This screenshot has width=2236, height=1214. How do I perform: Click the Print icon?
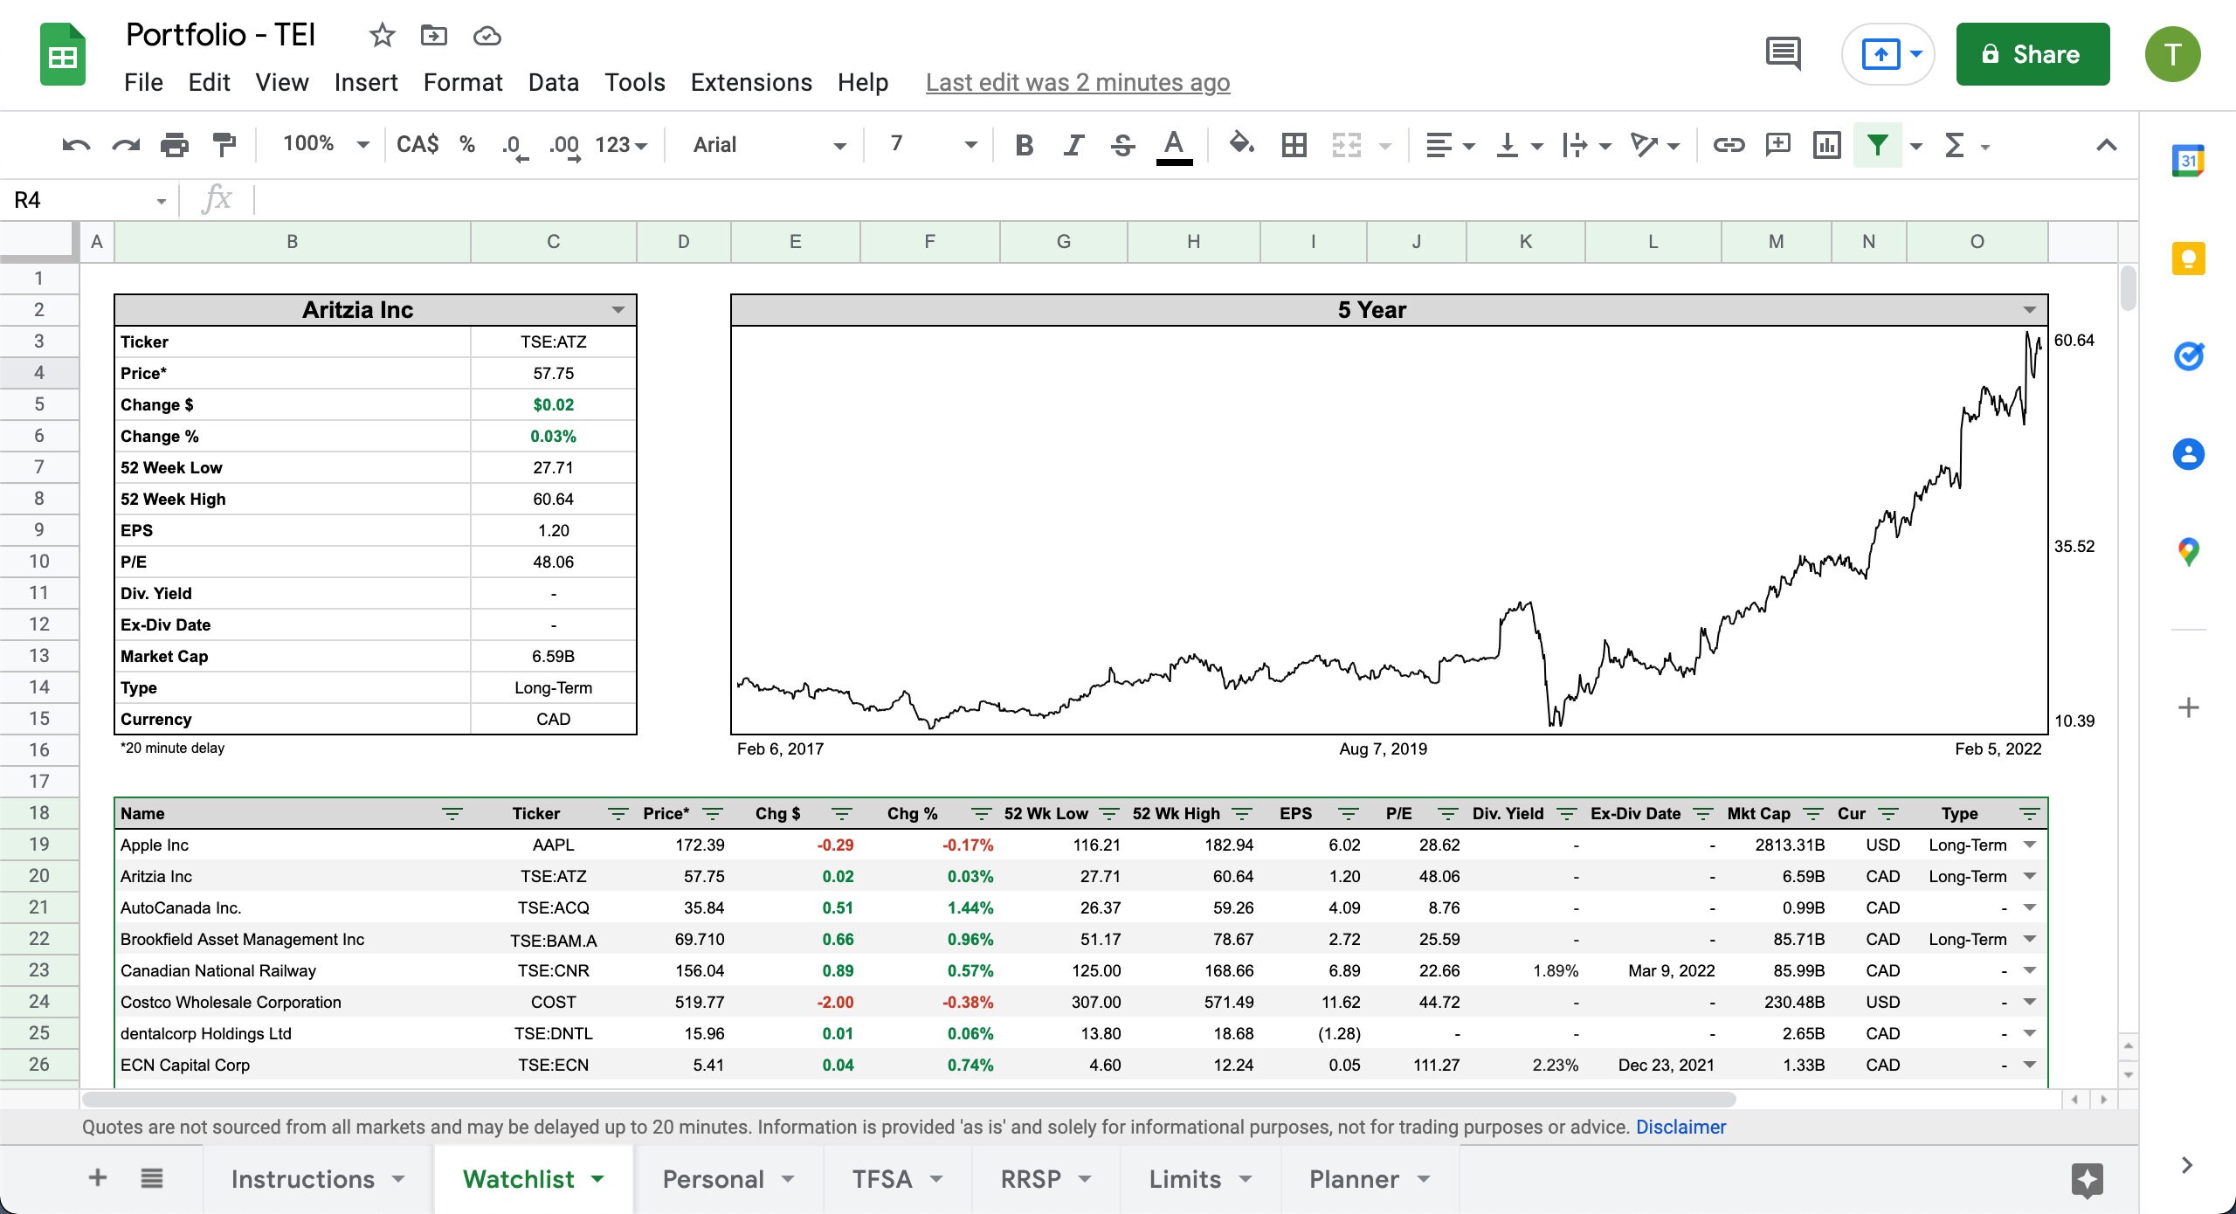coord(175,145)
